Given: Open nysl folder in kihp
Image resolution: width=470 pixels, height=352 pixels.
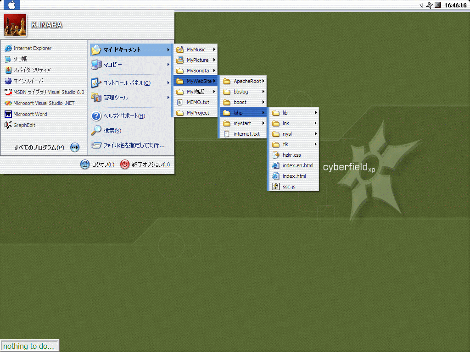Looking at the screenshot, I should pyautogui.click(x=294, y=134).
